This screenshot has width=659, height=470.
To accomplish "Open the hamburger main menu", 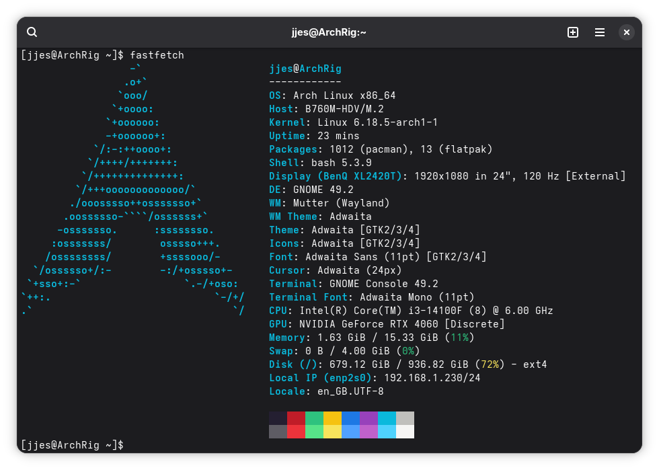I will [600, 32].
